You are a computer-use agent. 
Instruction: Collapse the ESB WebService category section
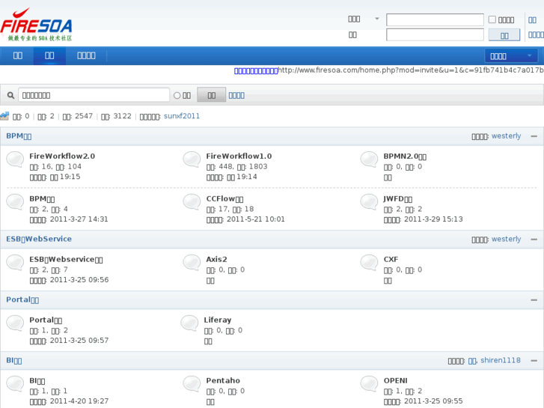(534, 240)
